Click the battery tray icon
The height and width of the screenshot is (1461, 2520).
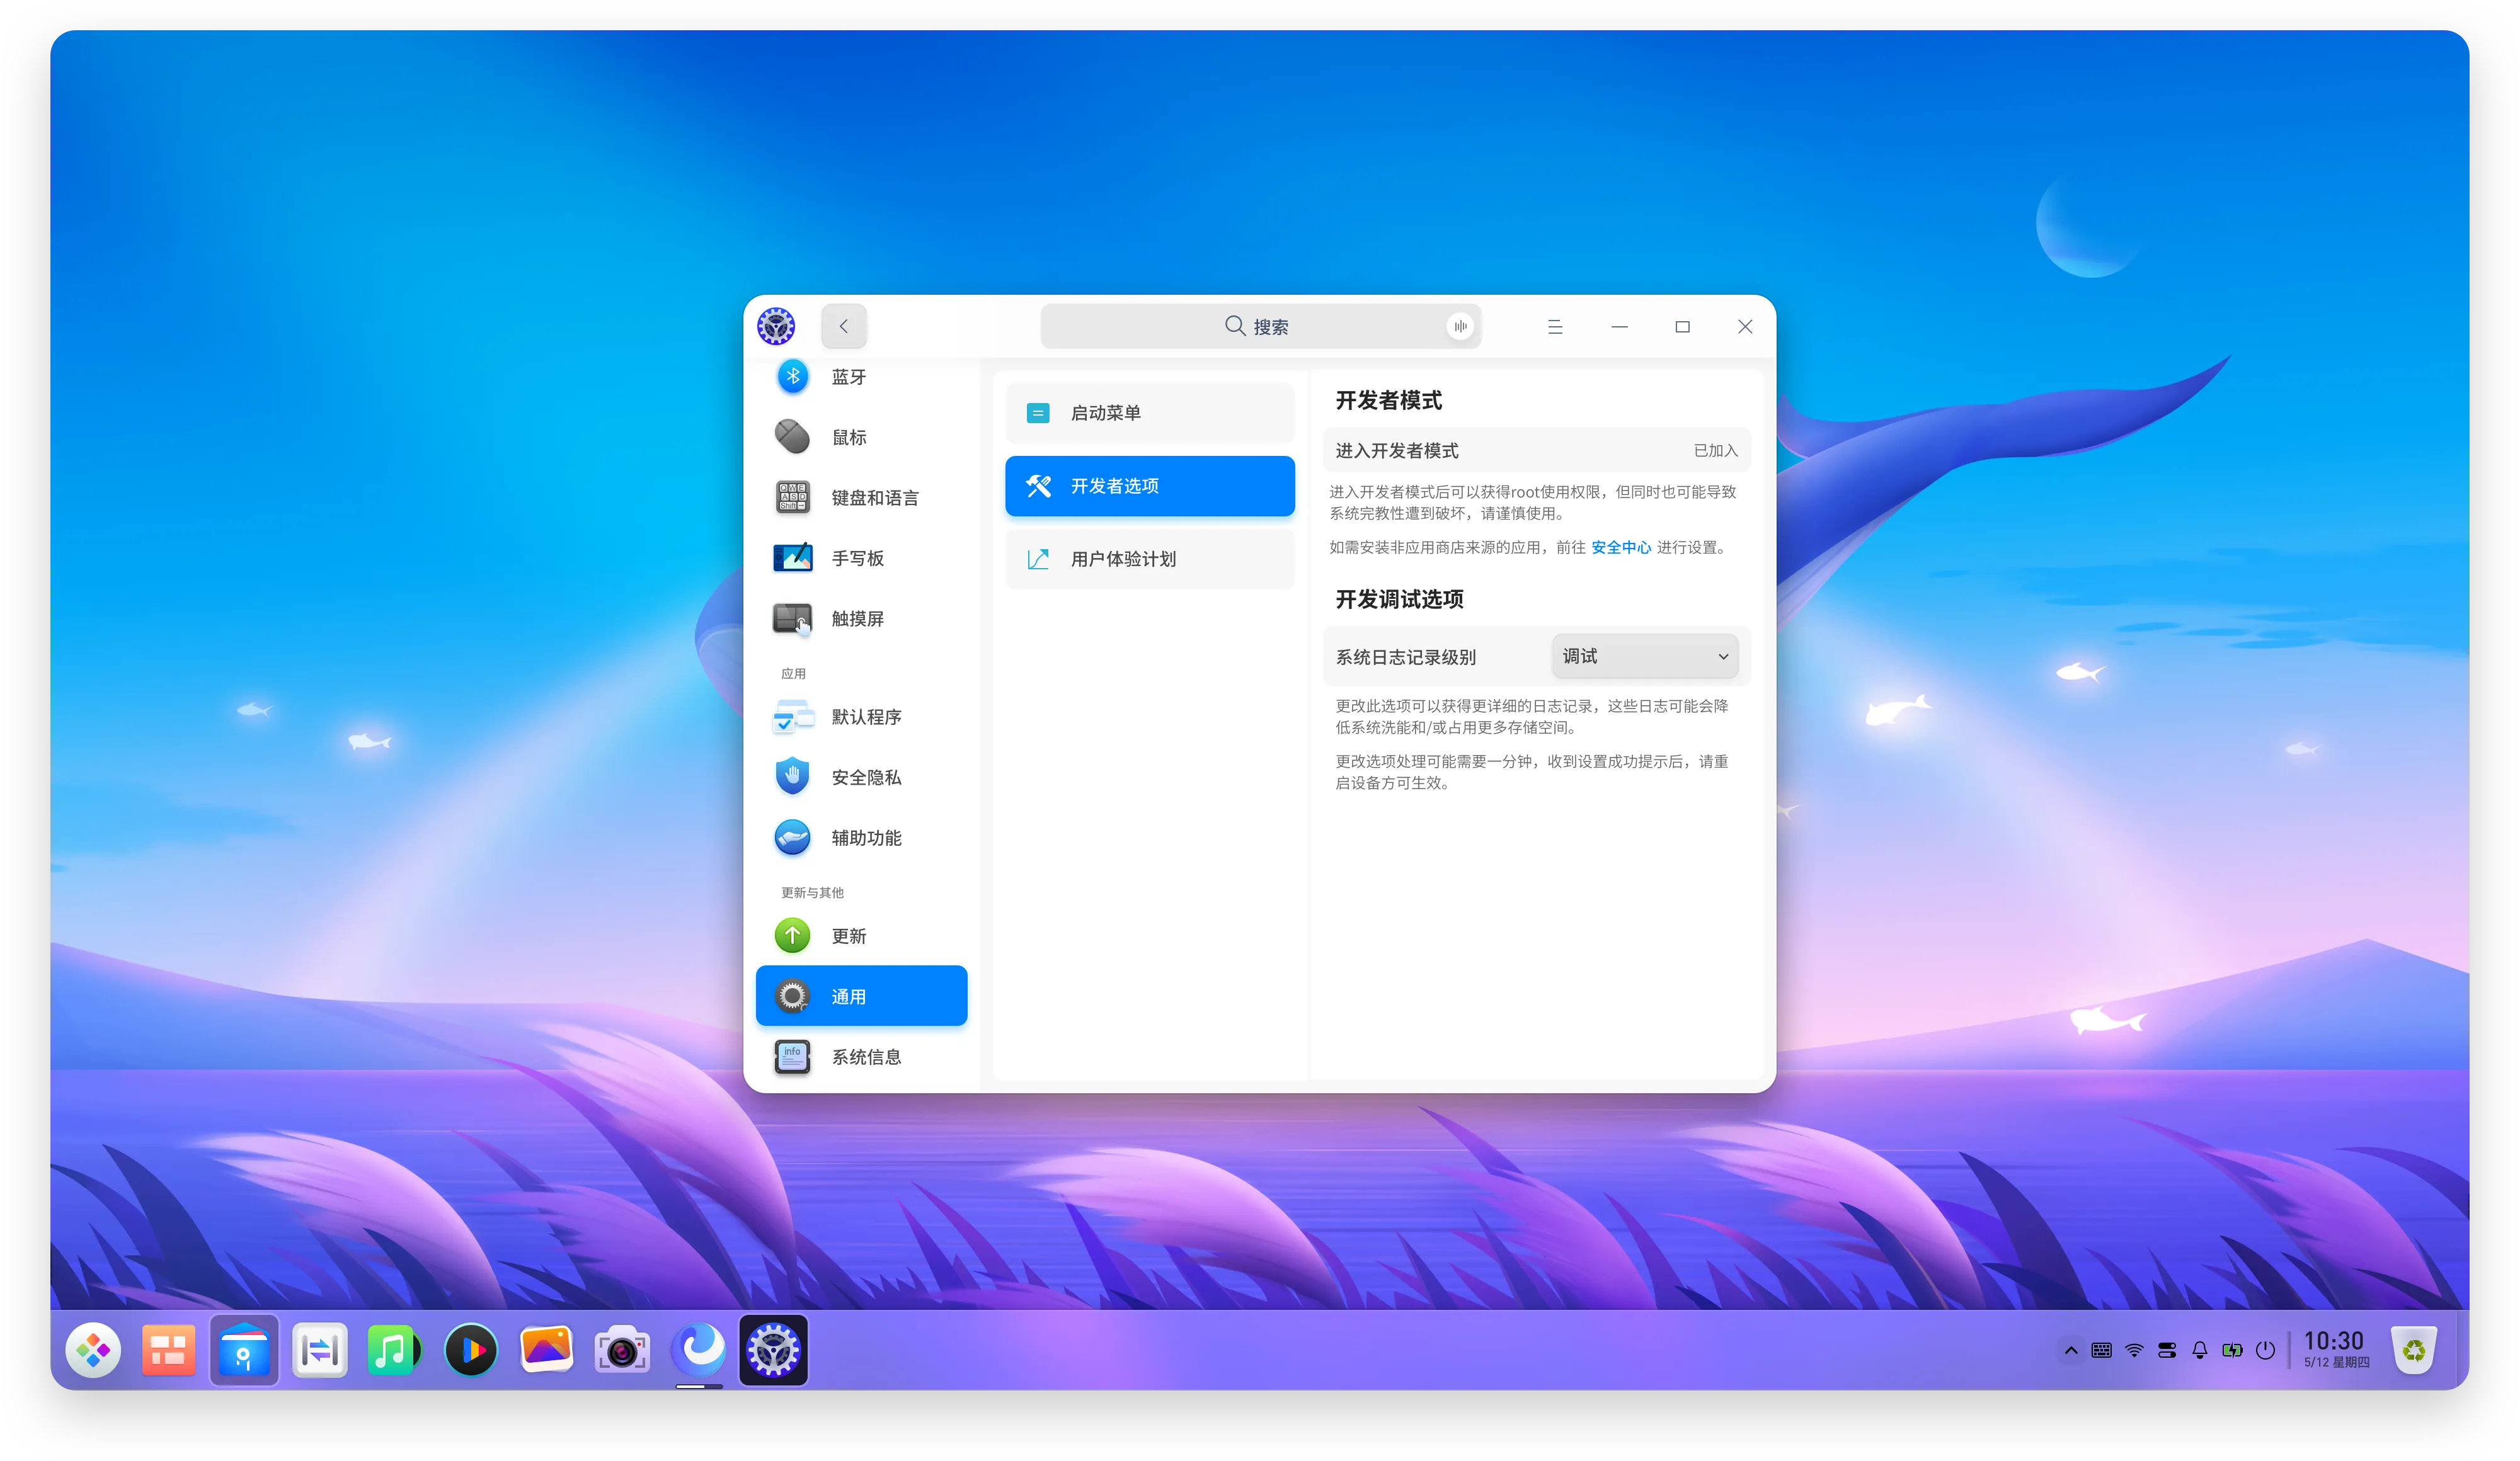click(x=2232, y=1350)
